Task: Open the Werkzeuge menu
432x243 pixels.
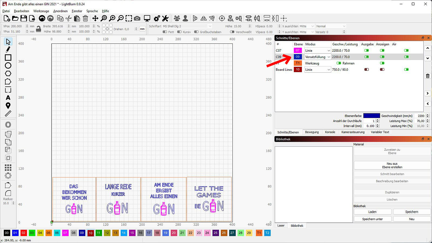Action: coord(41,11)
